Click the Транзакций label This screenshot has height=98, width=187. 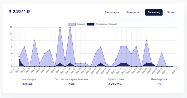[x=28, y=79]
